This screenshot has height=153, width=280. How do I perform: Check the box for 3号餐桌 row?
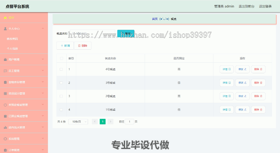click(x=61, y=83)
